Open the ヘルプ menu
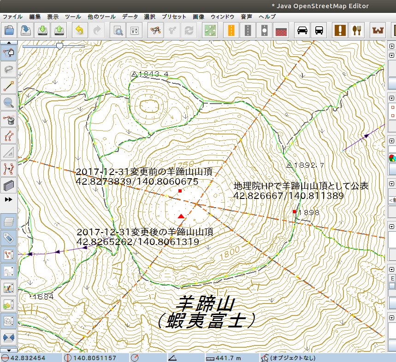This screenshot has height=362, width=396. 267,17
